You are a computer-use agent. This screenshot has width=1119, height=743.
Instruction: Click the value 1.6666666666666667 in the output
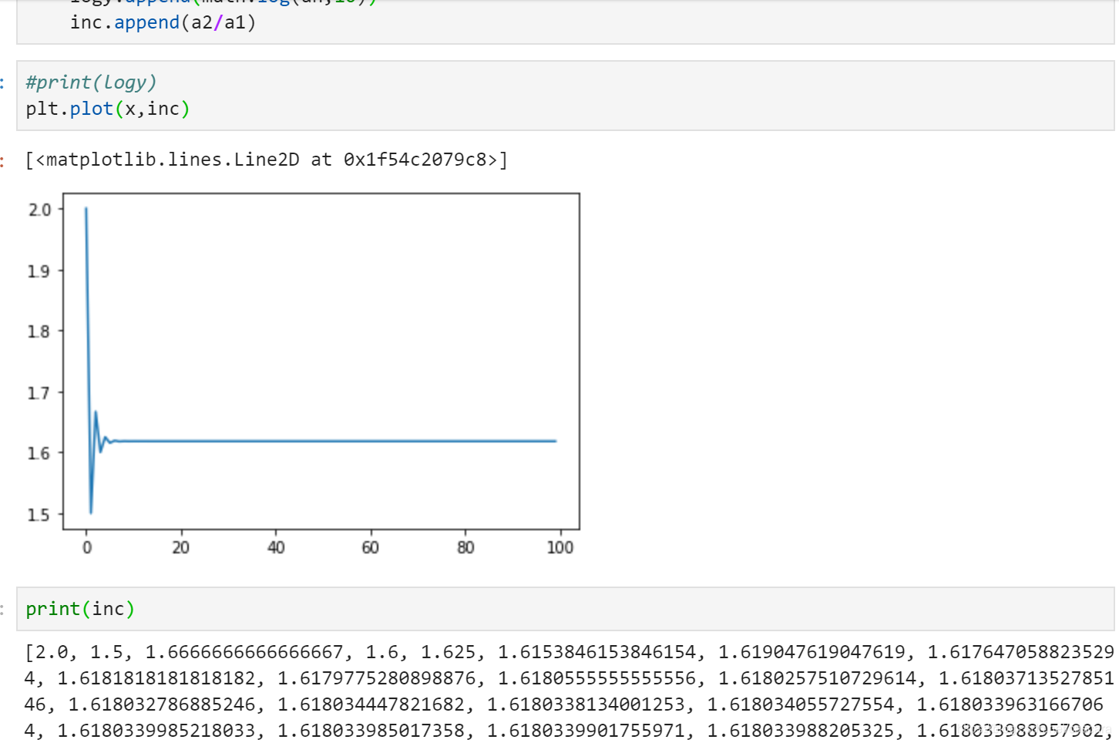pyautogui.click(x=244, y=652)
